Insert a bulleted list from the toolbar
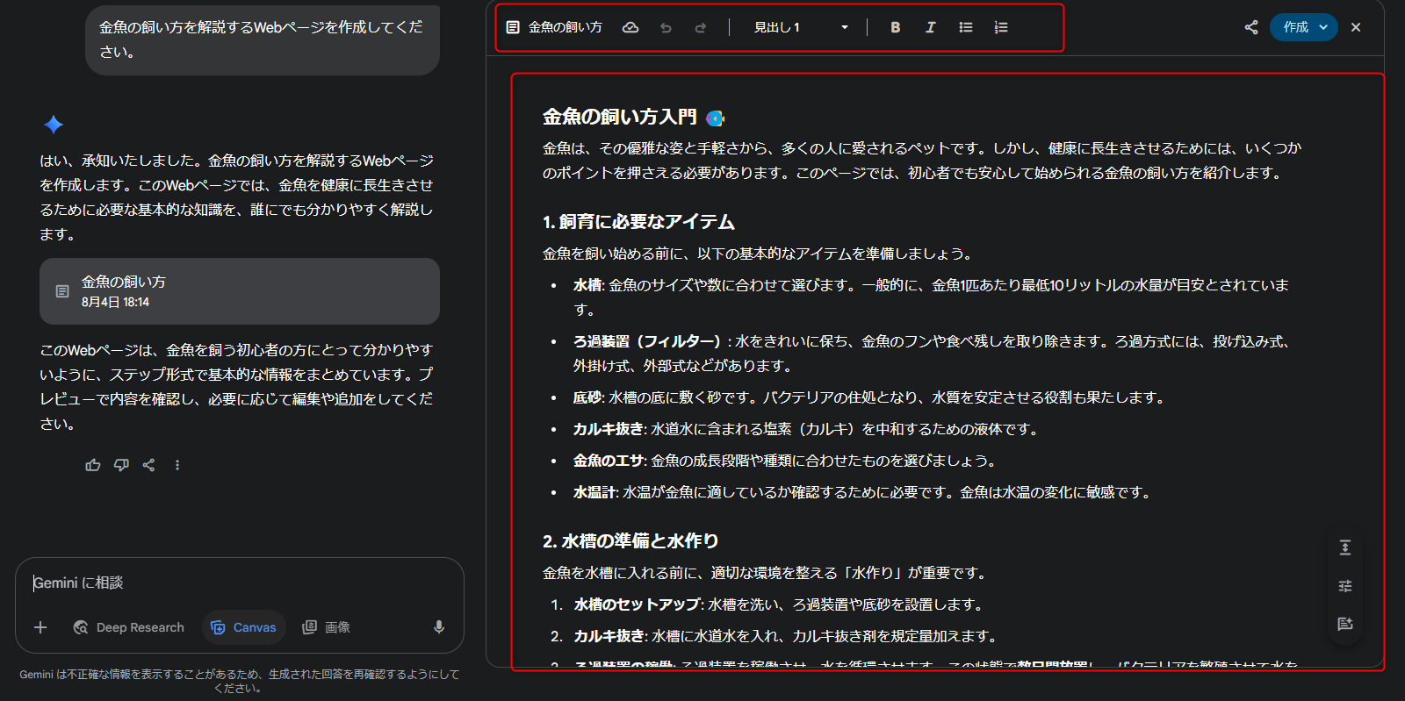Screen dimensions: 1405x701 (x=966, y=28)
